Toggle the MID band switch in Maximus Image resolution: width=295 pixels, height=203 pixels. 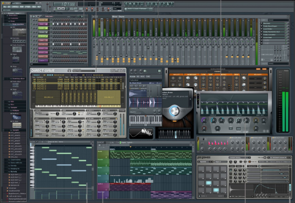252,138
